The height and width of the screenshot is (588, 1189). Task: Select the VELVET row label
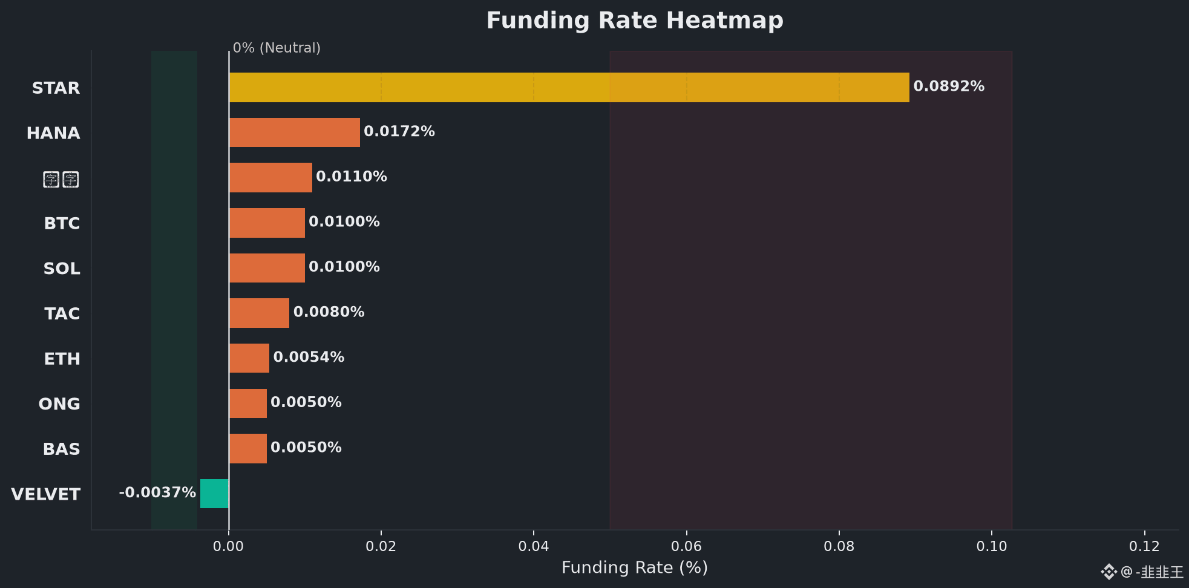click(45, 495)
